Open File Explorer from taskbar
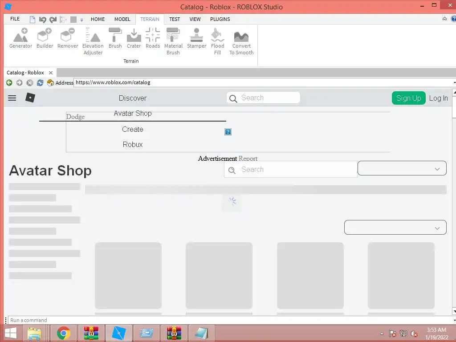Screen dimensions: 456x342 (34, 333)
